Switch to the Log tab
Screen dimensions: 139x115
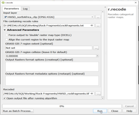25,9
